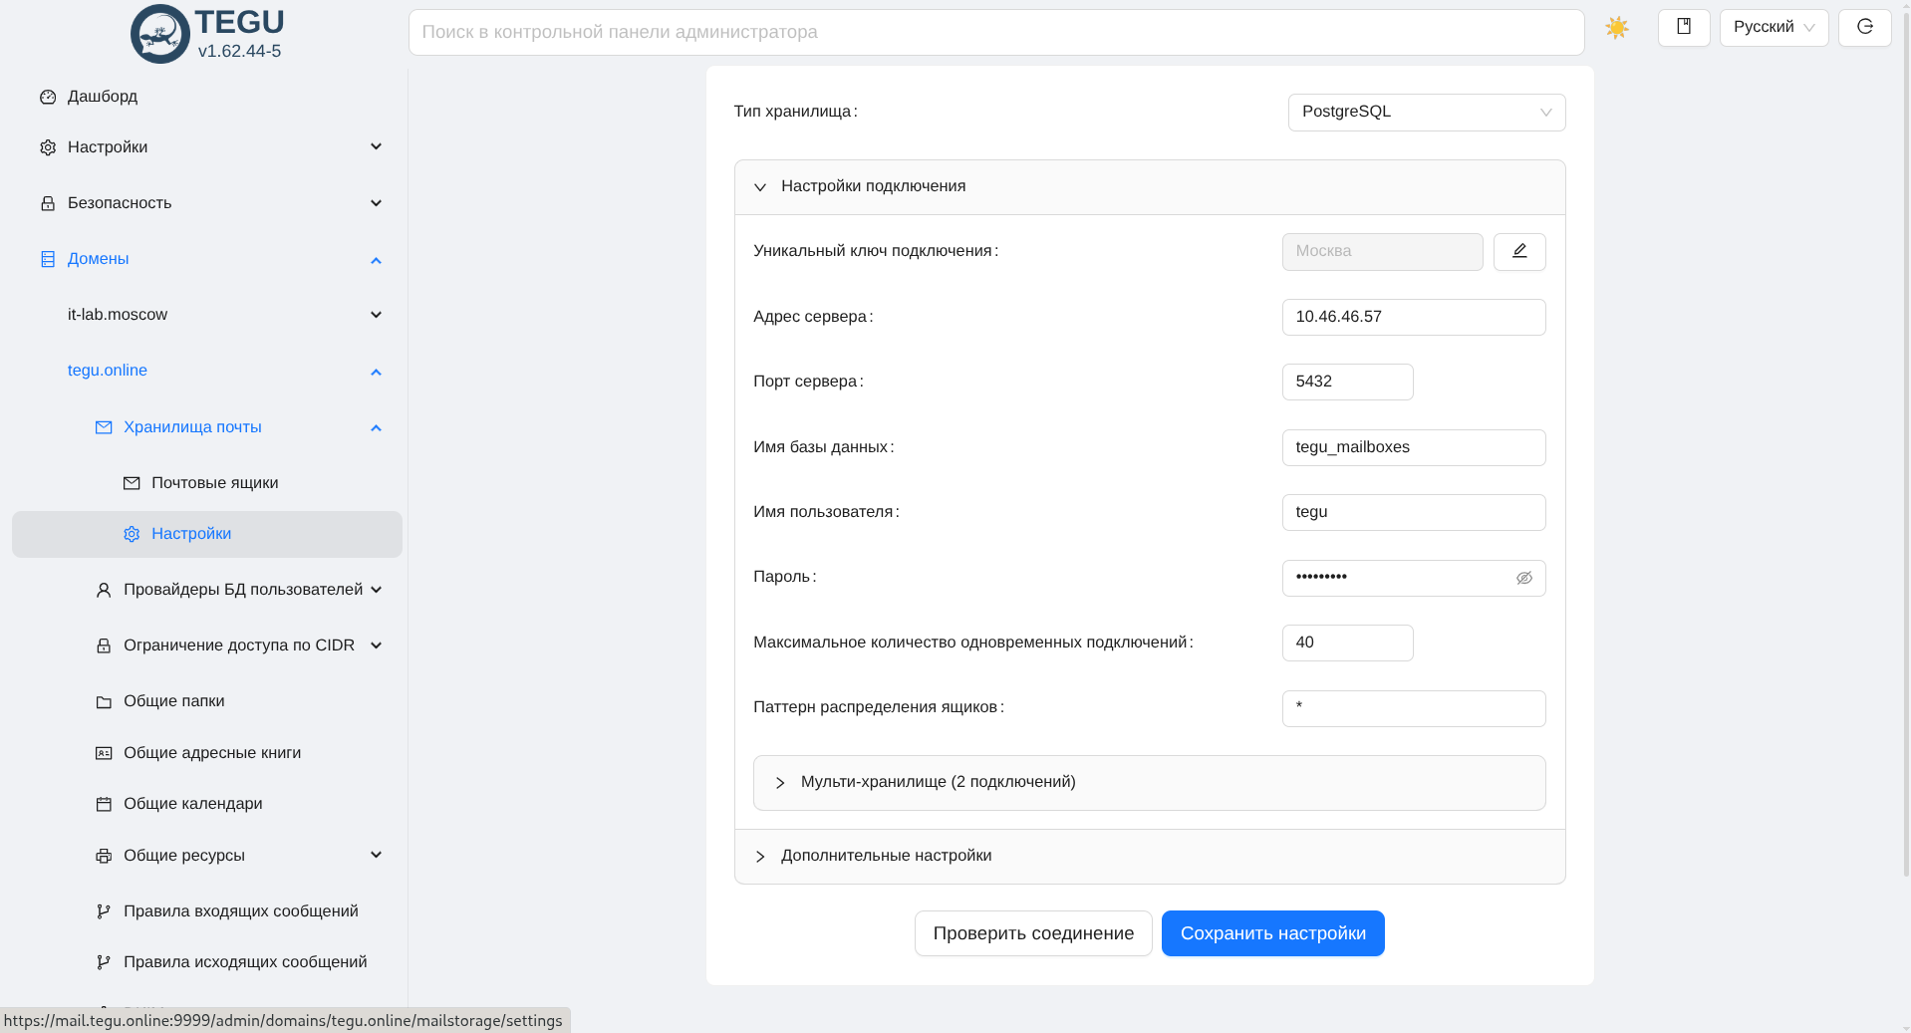Open the Русский language dropdown
This screenshot has height=1033, width=1911.
(1773, 27)
